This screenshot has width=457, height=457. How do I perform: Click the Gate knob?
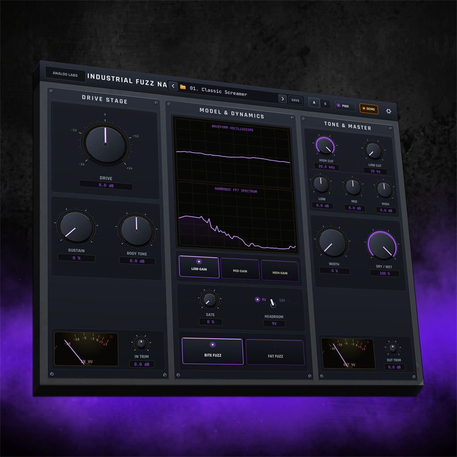pos(210,300)
